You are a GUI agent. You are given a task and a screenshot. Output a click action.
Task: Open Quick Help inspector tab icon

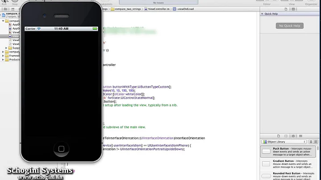(x=293, y=9)
